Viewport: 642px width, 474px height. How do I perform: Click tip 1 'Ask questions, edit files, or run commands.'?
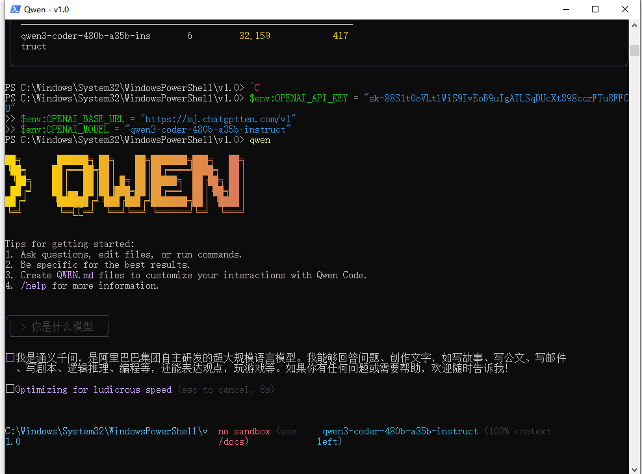pyautogui.click(x=131, y=254)
